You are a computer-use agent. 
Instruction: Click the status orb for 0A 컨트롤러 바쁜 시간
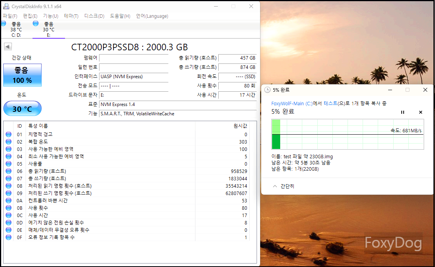point(9,200)
